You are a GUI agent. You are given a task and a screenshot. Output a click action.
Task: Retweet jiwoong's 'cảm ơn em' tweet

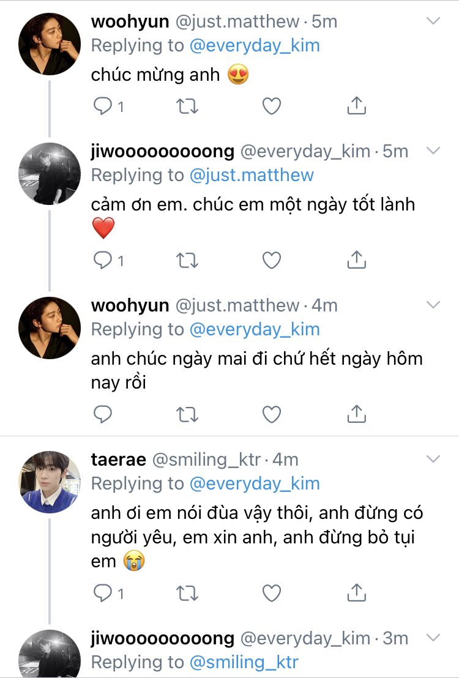pos(187,261)
